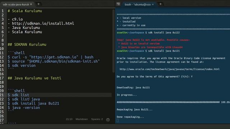The width and height of the screenshot is (230, 129).
Task: Switch to bash ubuntu terminal tab
Action: [138, 5]
